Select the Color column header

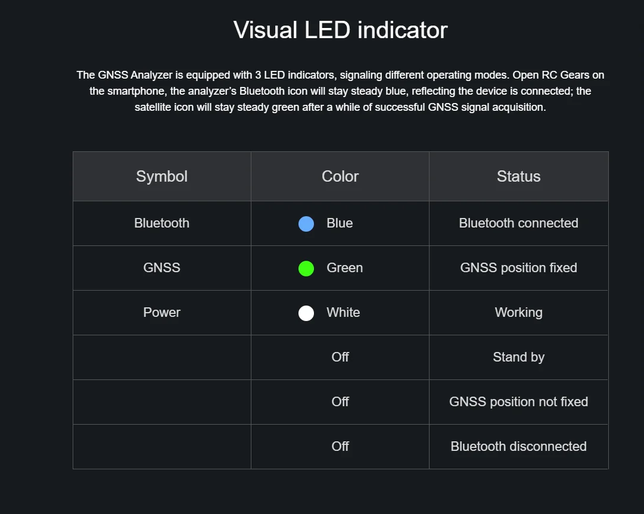pos(340,176)
